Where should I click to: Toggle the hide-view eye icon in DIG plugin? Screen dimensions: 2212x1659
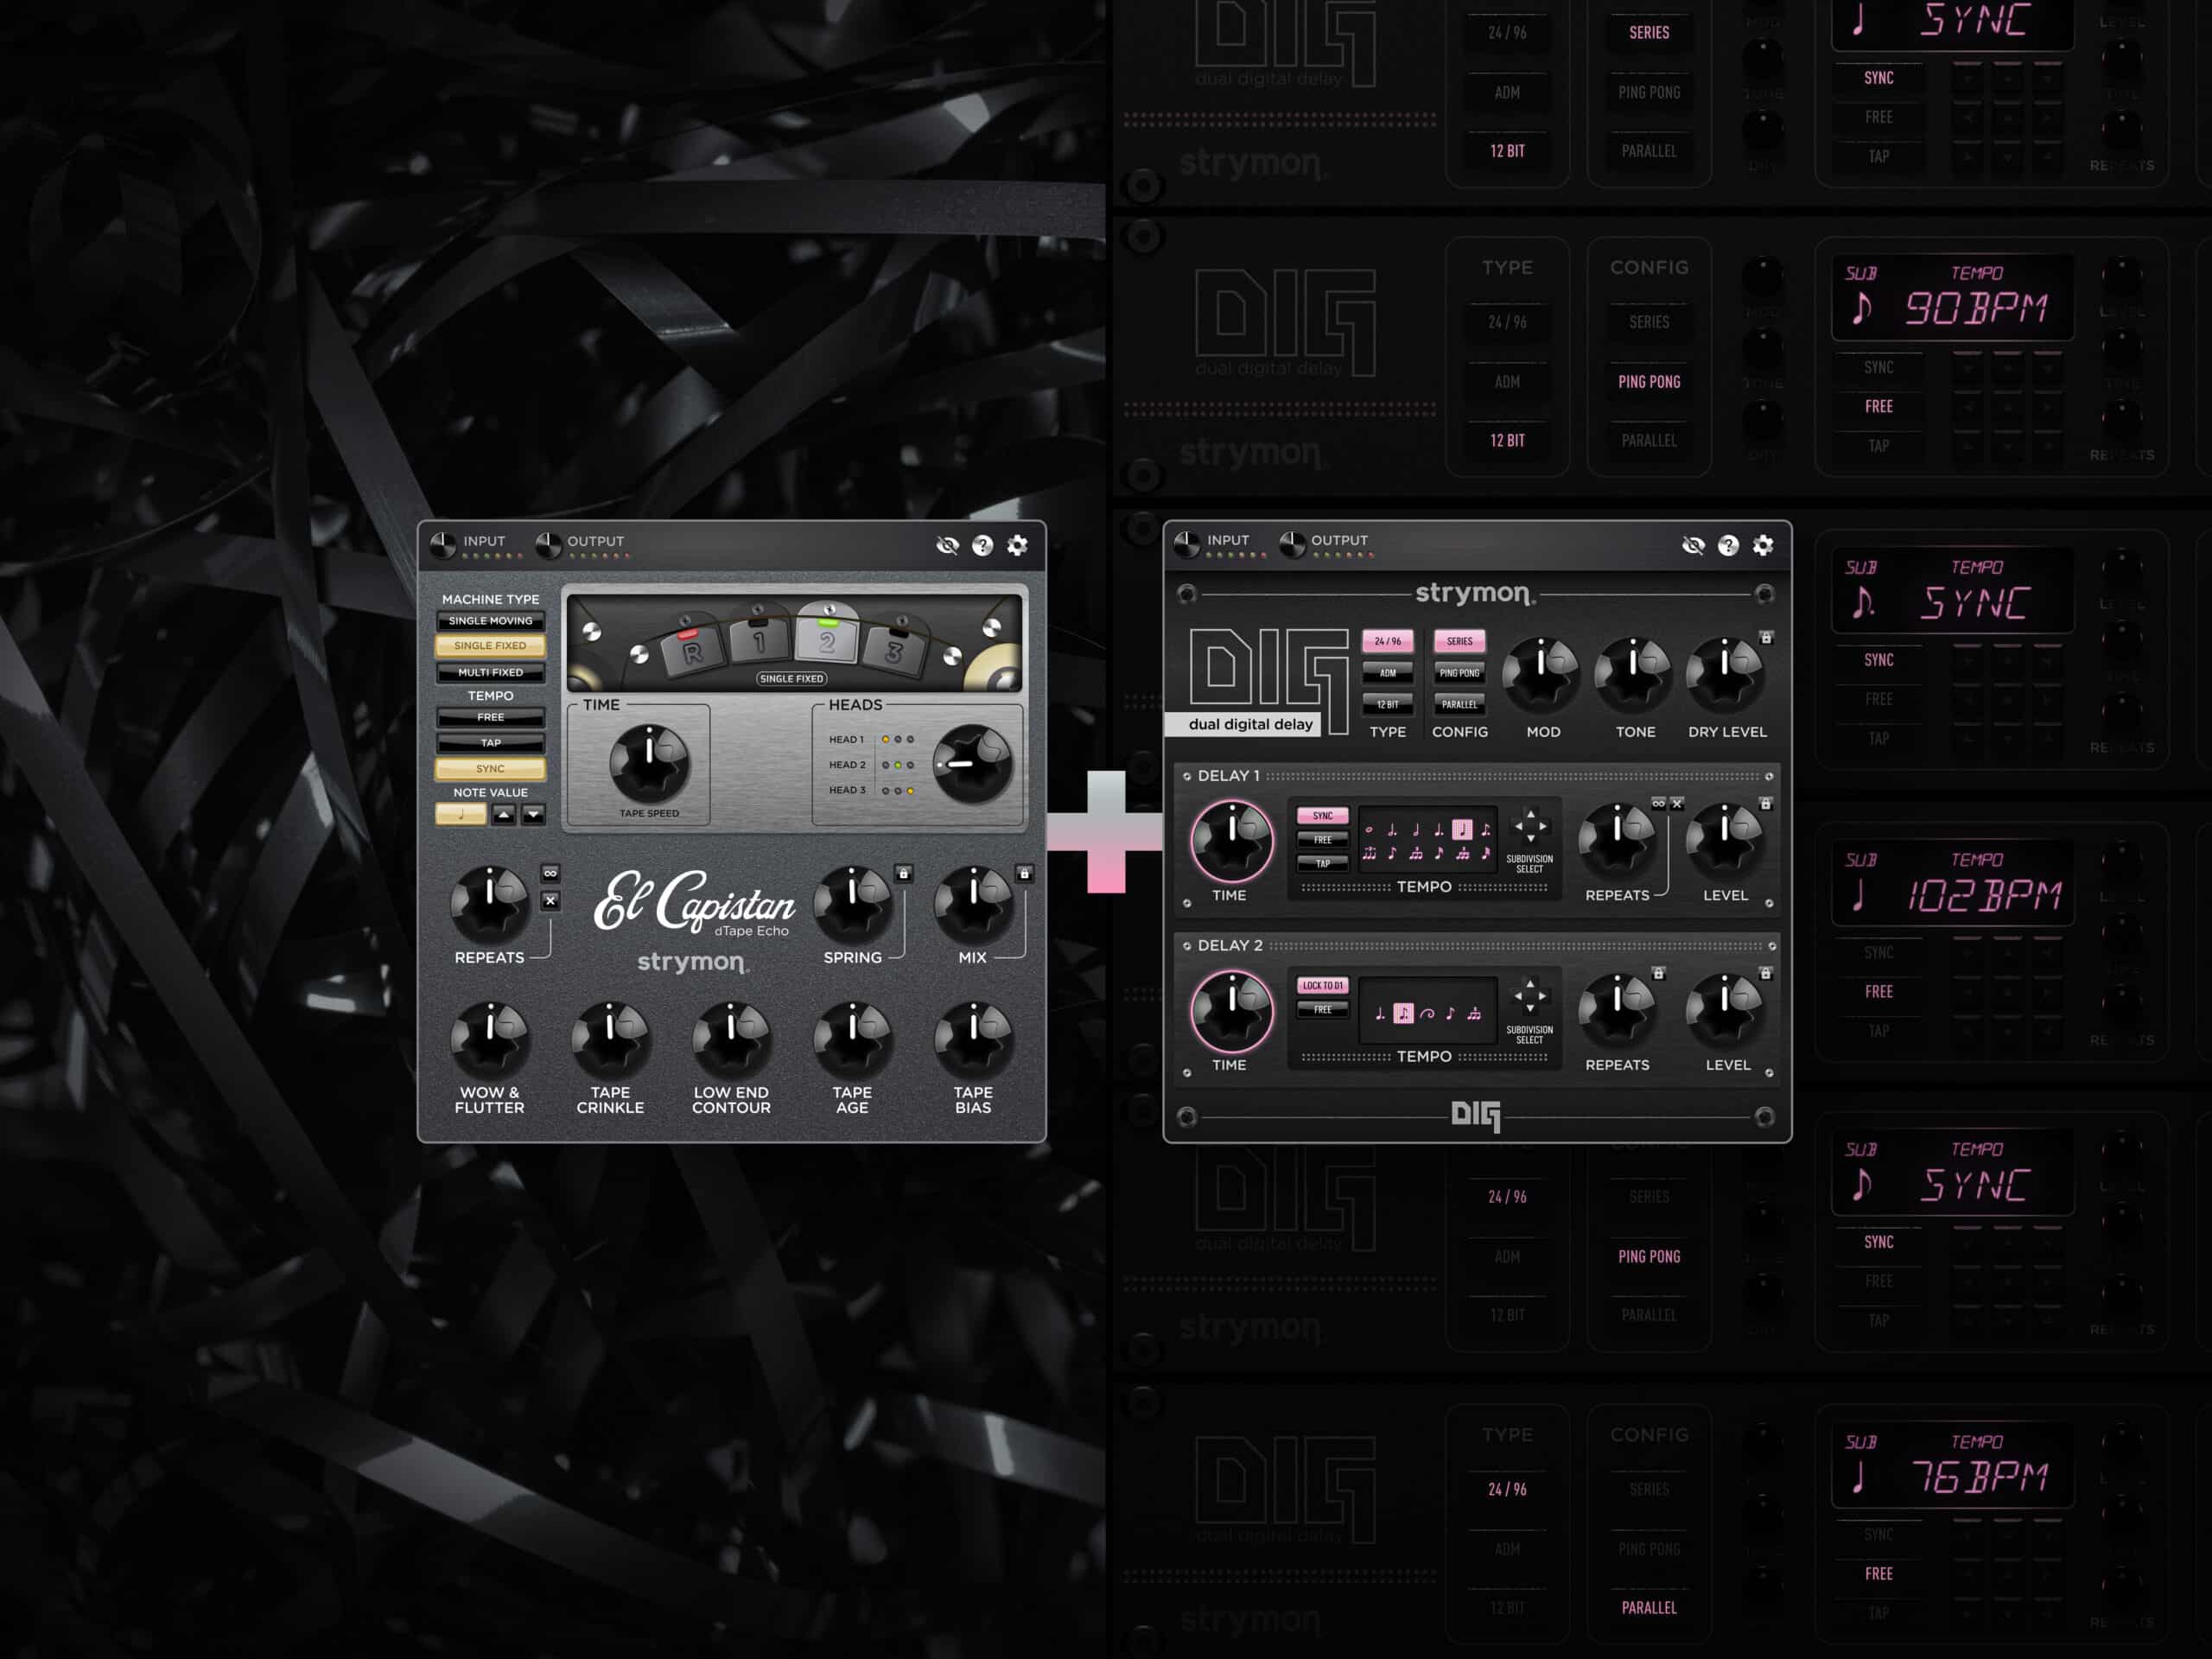coord(1693,545)
